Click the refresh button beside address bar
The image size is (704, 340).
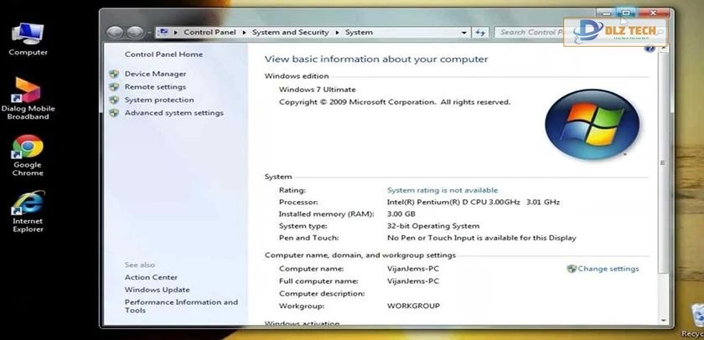point(480,33)
